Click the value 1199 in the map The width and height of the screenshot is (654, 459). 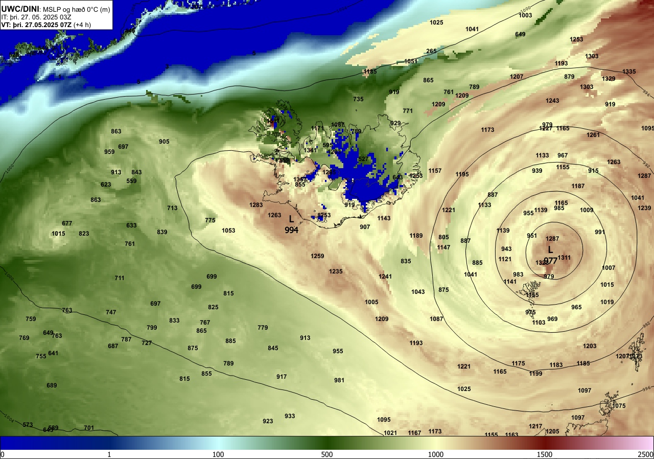(535, 374)
